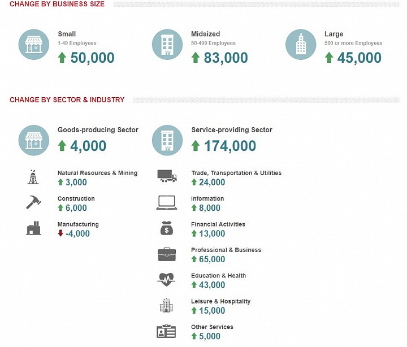Click the 13,000 value

click(212, 233)
